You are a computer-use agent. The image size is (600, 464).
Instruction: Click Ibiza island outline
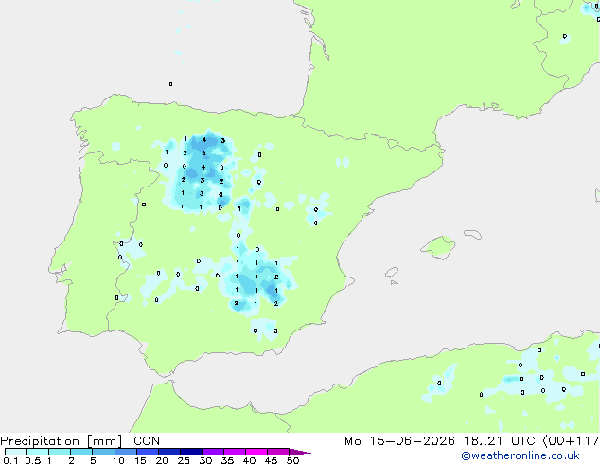click(392, 273)
